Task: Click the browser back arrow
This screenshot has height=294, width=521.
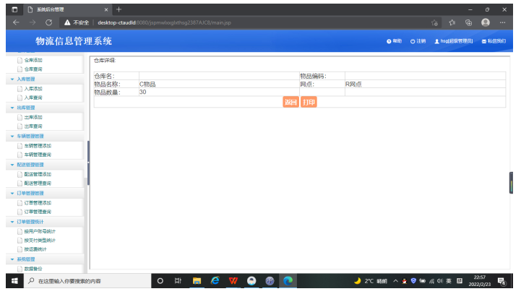Action: click(16, 22)
